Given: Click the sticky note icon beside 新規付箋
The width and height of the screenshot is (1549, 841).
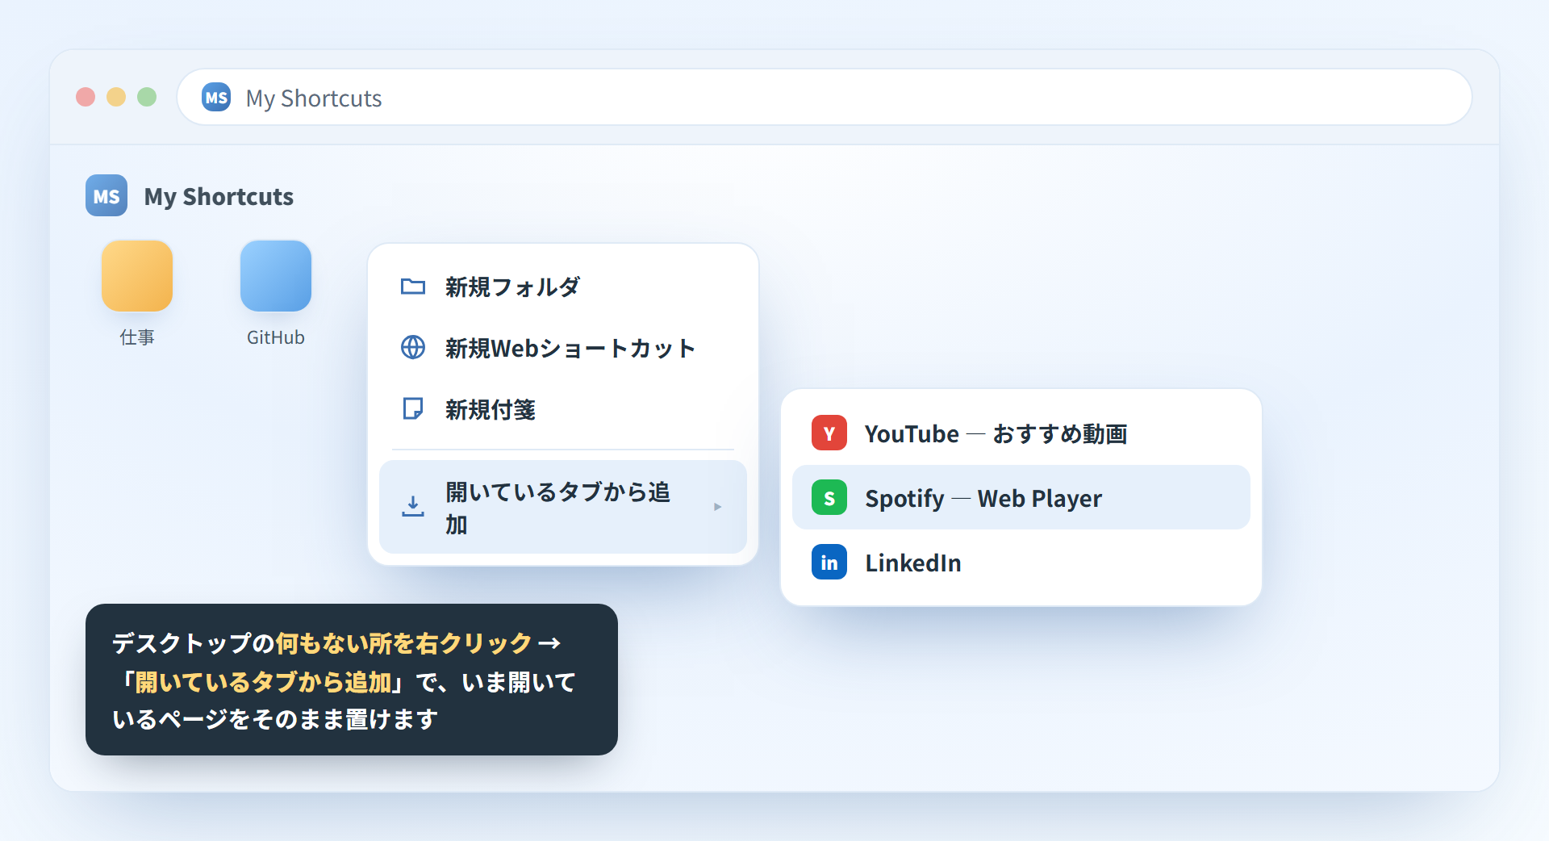Looking at the screenshot, I should (x=413, y=409).
